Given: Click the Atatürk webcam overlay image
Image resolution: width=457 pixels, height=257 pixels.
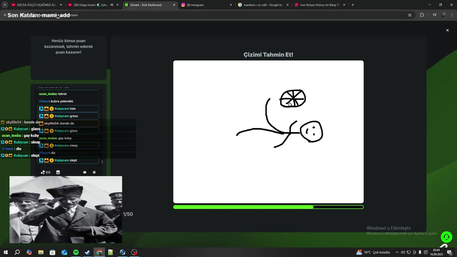Looking at the screenshot, I should pyautogui.click(x=66, y=210).
